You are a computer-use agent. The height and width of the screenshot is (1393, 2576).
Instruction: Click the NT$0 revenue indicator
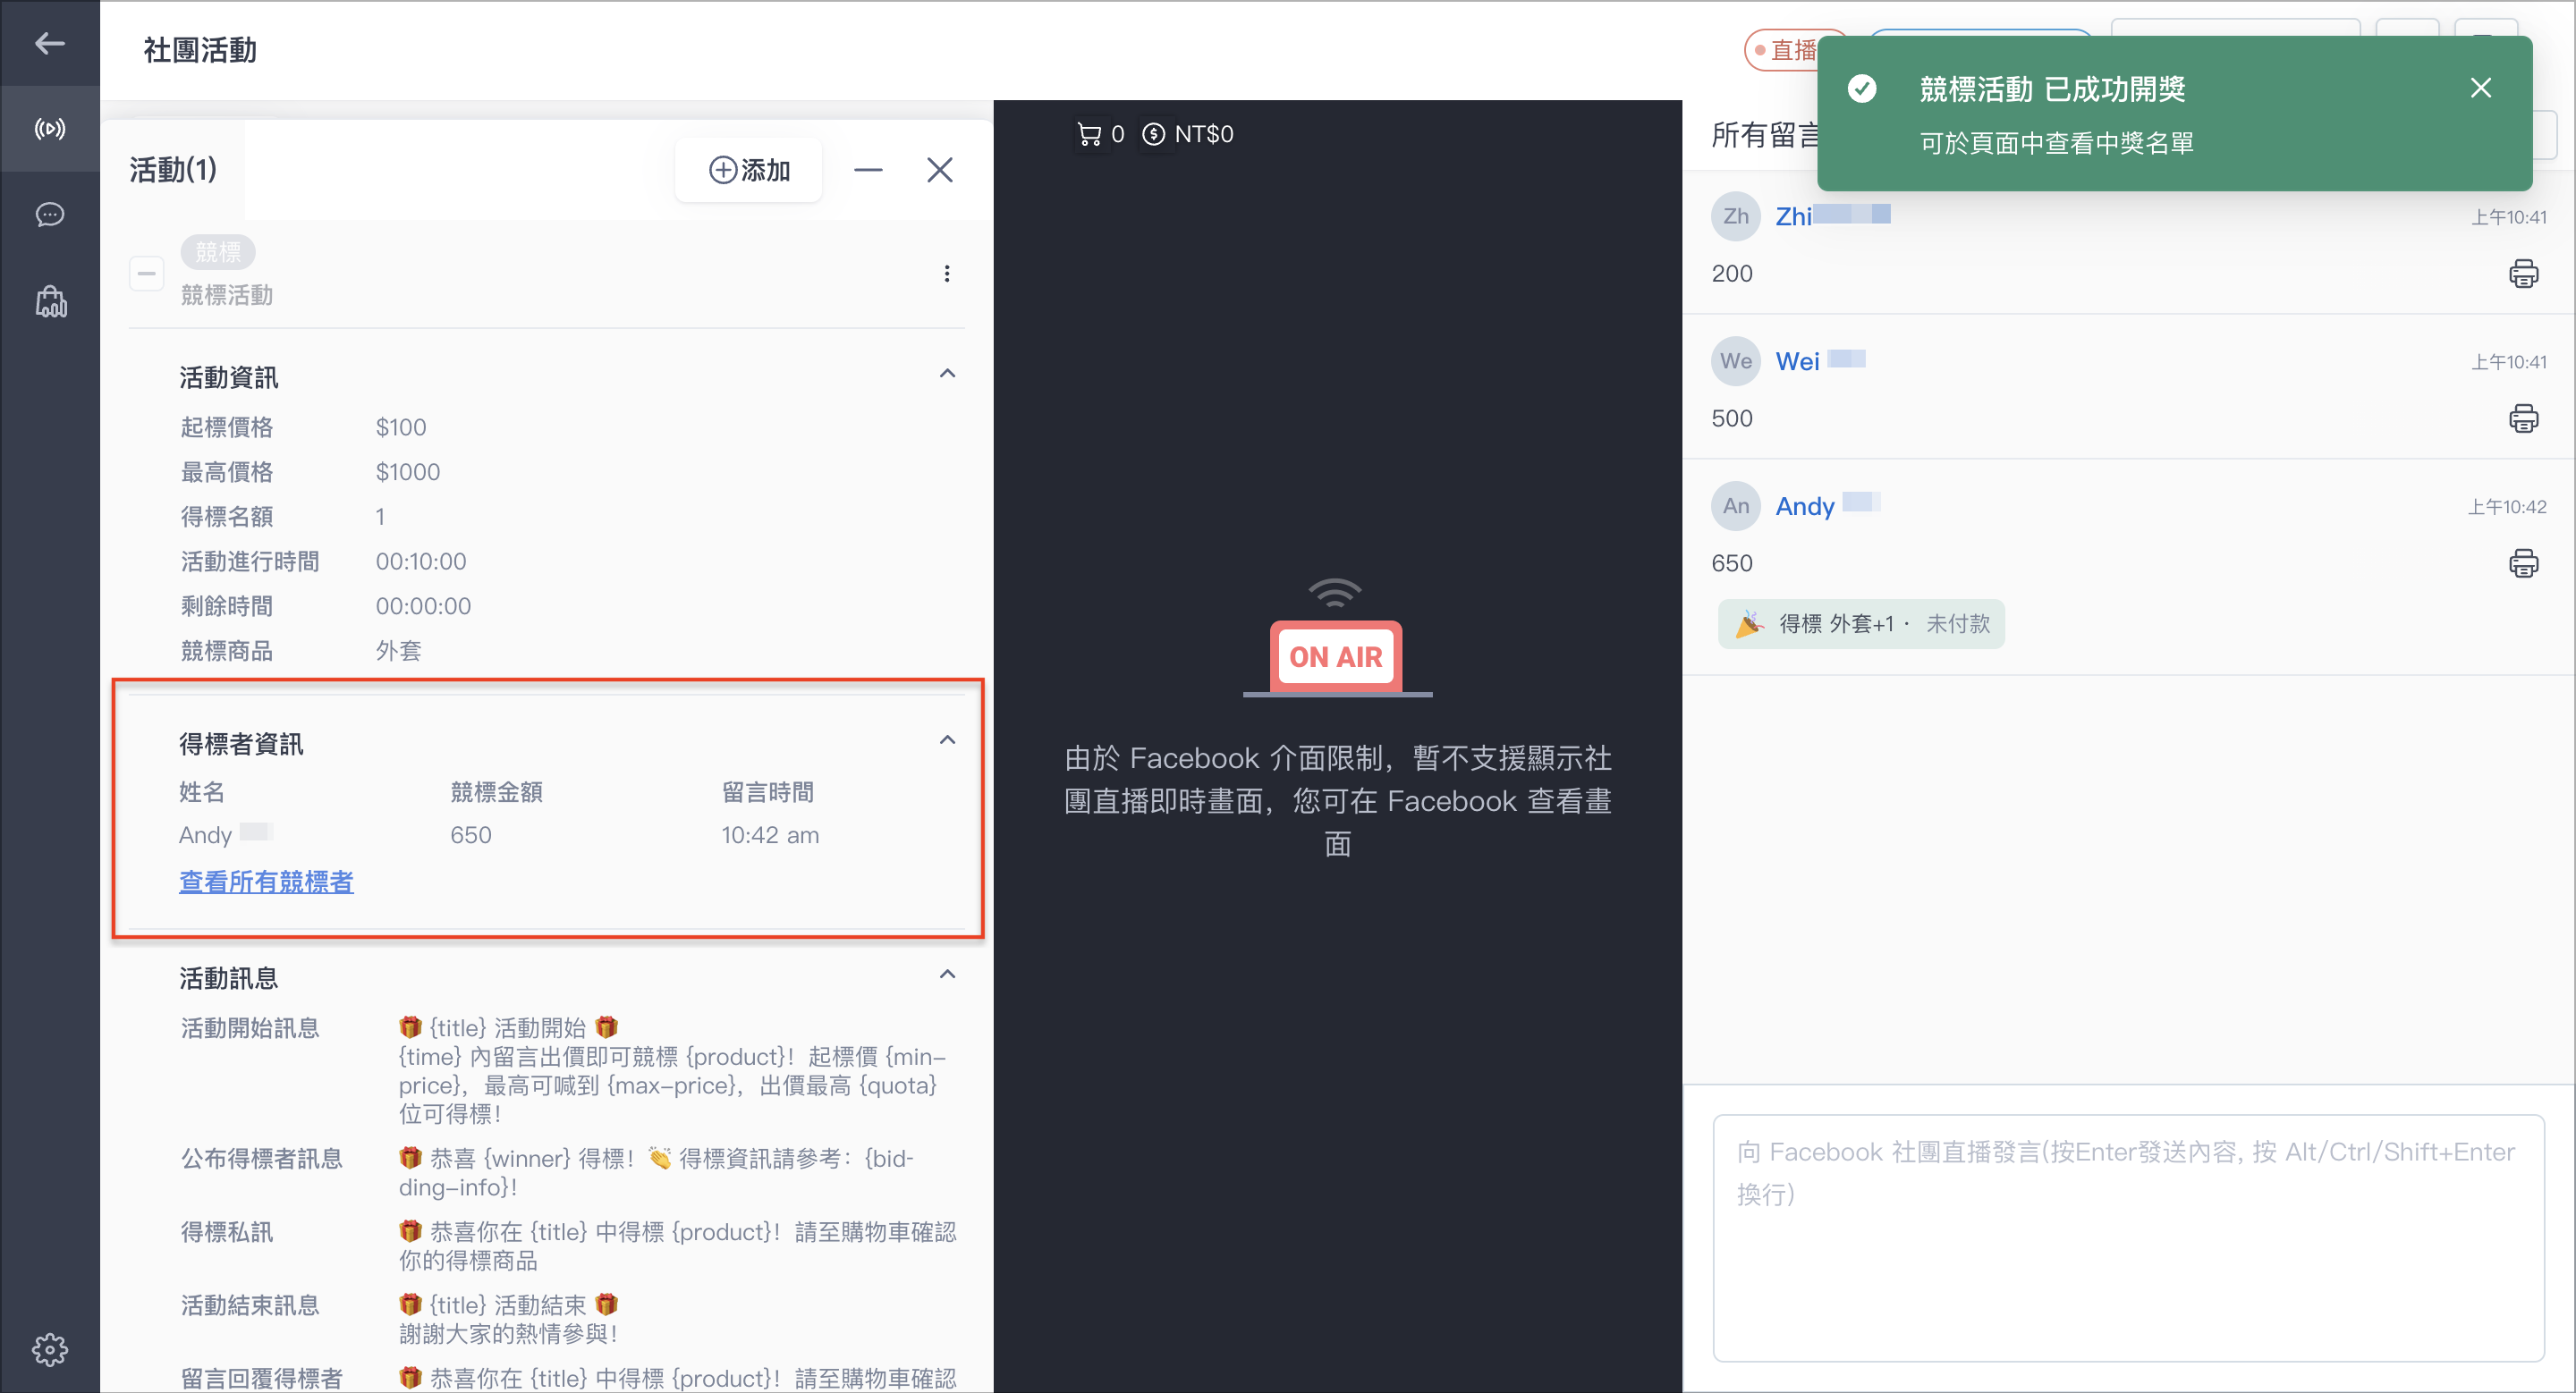1188,134
